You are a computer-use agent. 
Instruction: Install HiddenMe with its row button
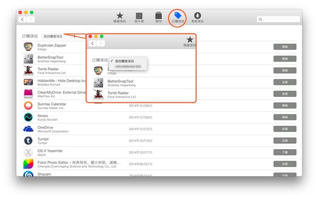(285, 82)
